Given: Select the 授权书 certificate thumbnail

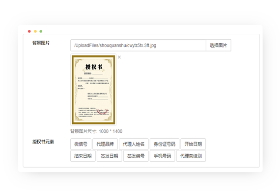Looking at the screenshot, I should pyautogui.click(x=93, y=90).
